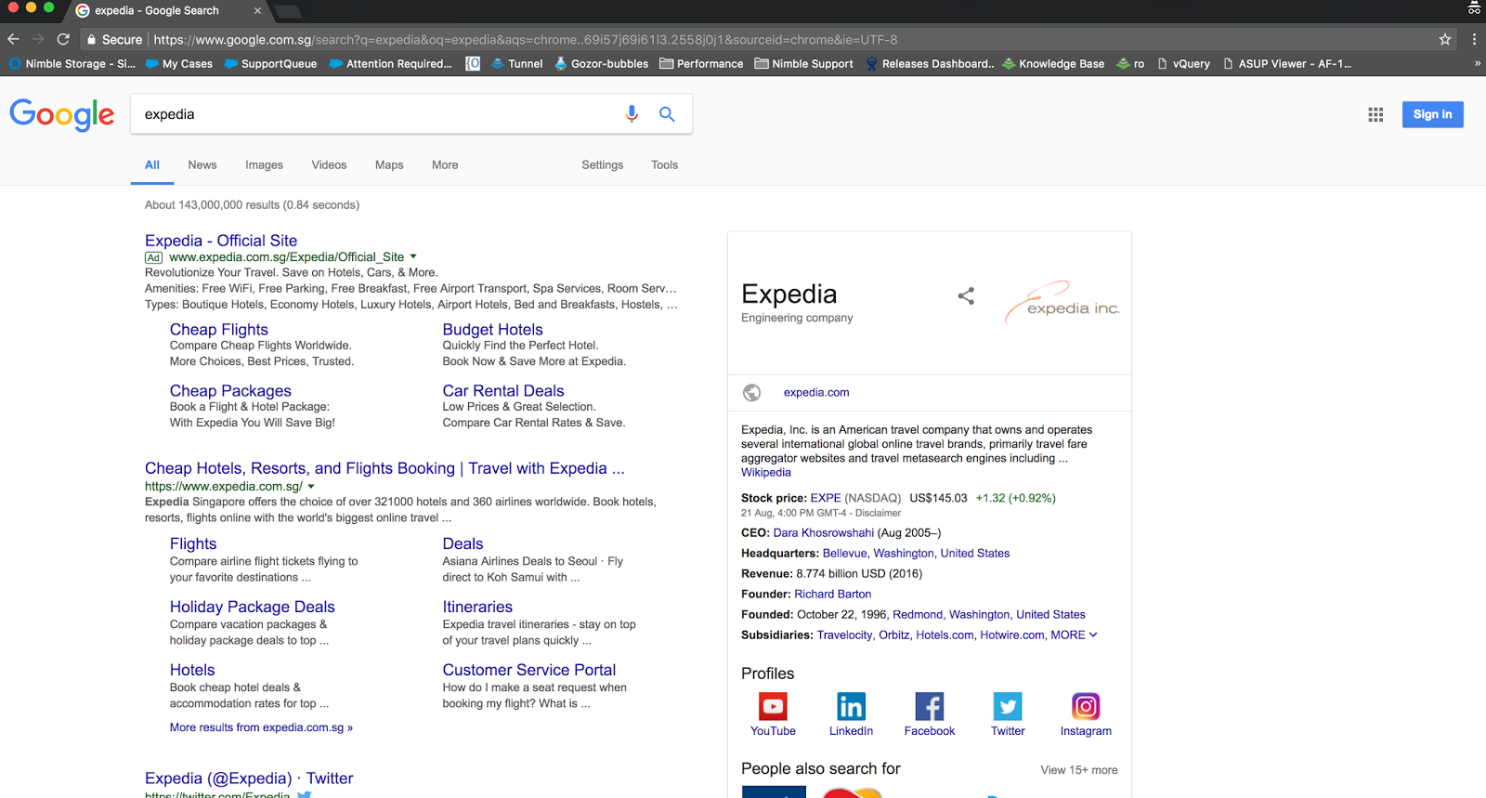Open the SupportQueue bookmark

[x=270, y=64]
